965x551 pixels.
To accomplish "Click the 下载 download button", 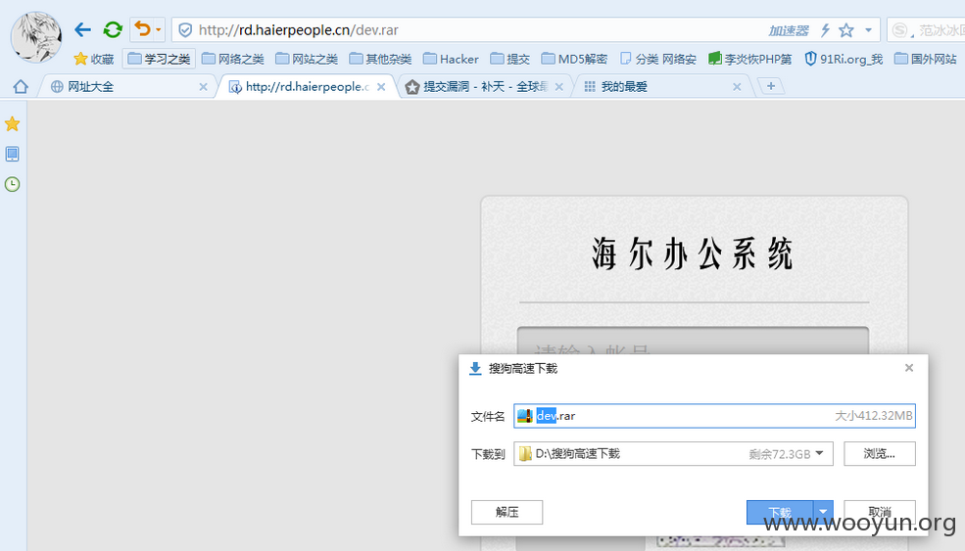I will [x=780, y=512].
